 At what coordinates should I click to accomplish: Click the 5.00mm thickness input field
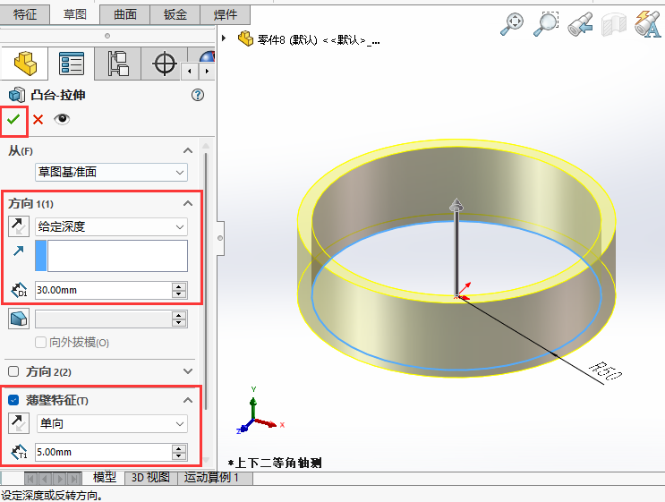pos(104,453)
